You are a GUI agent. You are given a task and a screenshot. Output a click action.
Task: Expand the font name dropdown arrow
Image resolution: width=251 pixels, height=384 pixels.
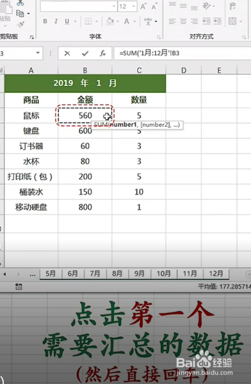point(114,6)
